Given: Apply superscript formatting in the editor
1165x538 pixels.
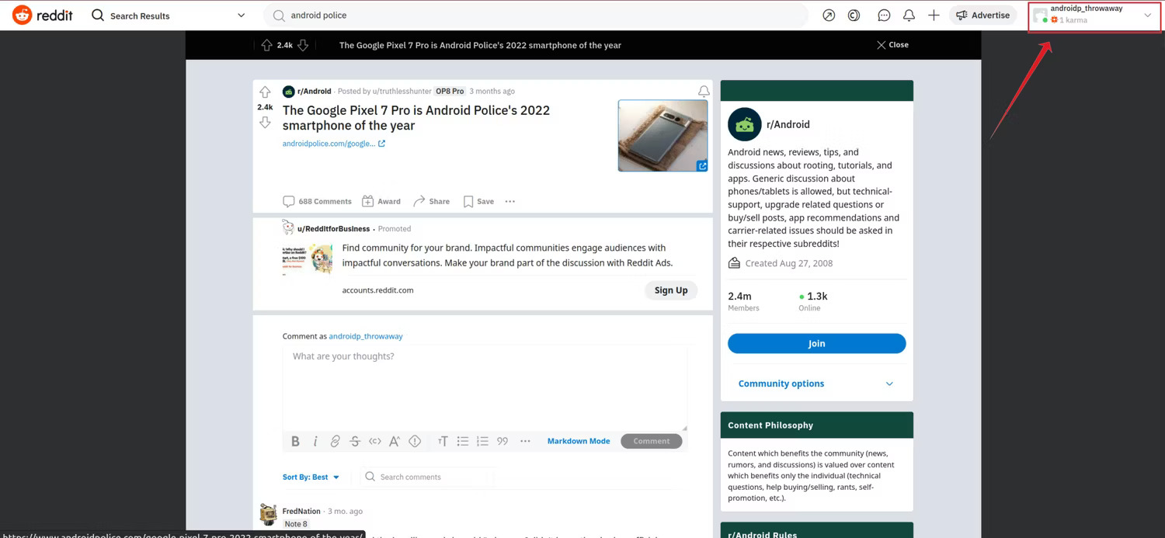Looking at the screenshot, I should pos(395,441).
